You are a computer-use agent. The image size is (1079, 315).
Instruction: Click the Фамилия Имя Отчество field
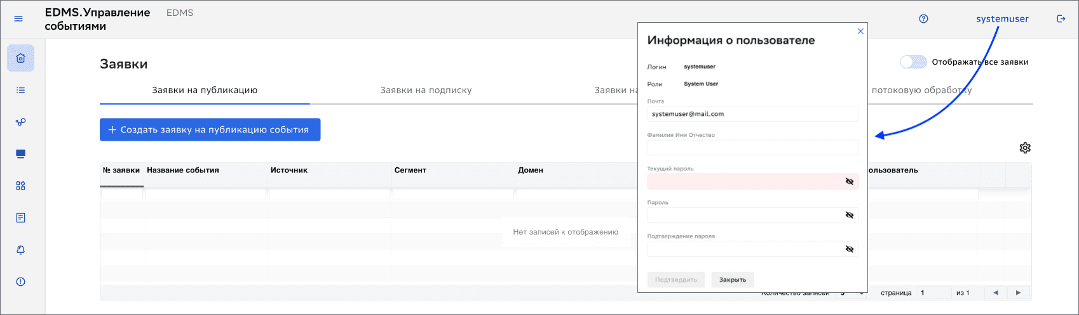pos(753,148)
